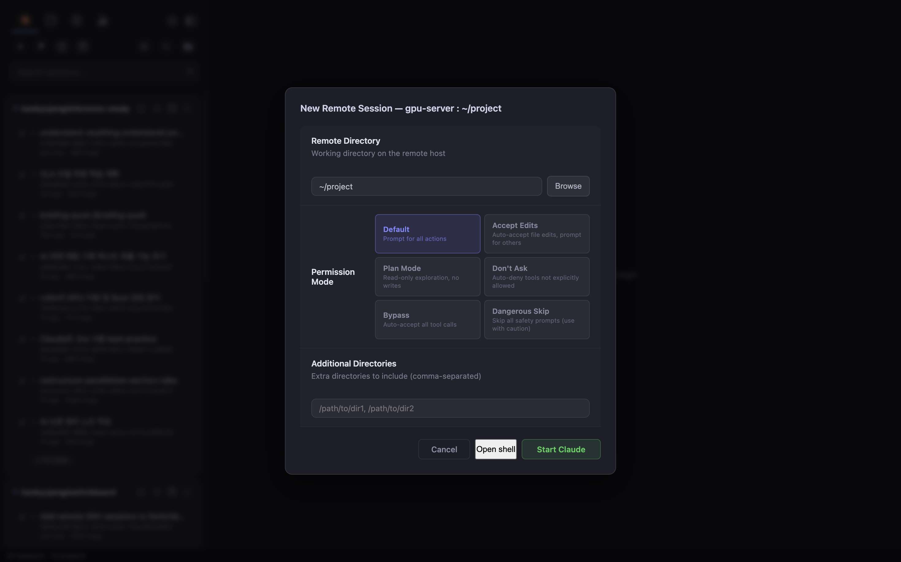Viewport: 901px width, 562px height.
Task: Cancel the new remote session dialog
Action: 444,449
